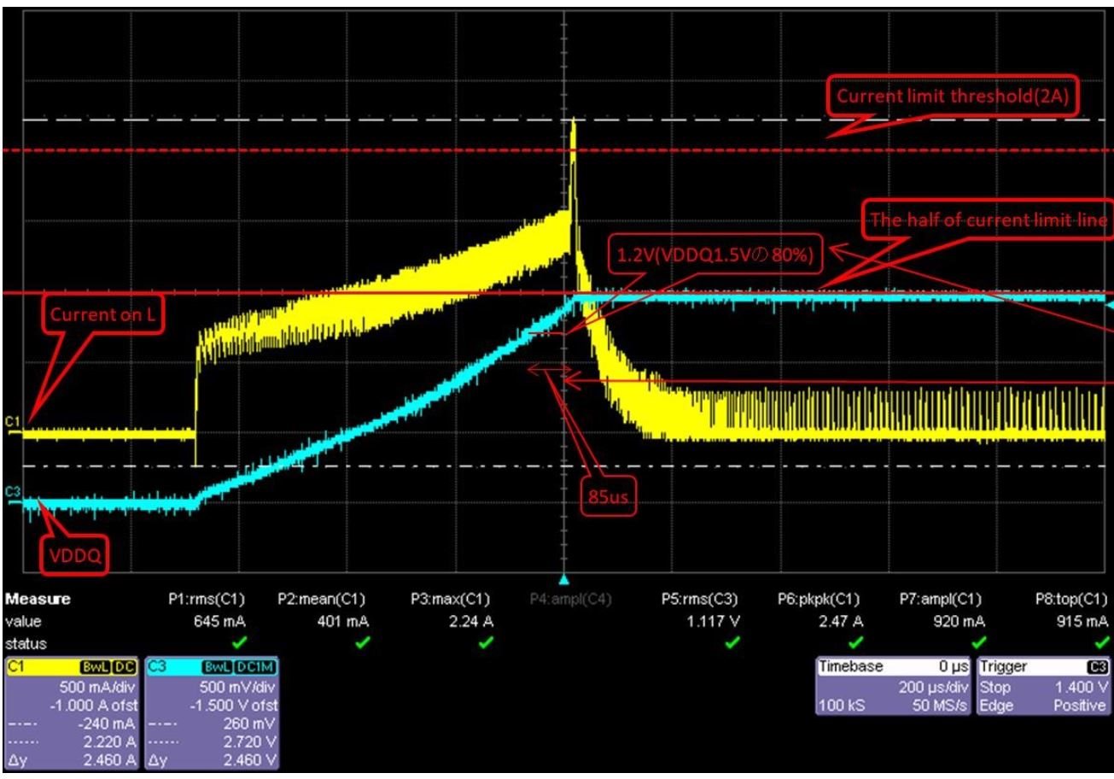Select the P8:top(C1) measurement header
Viewport: 1114px width, 779px height.
tap(1070, 599)
